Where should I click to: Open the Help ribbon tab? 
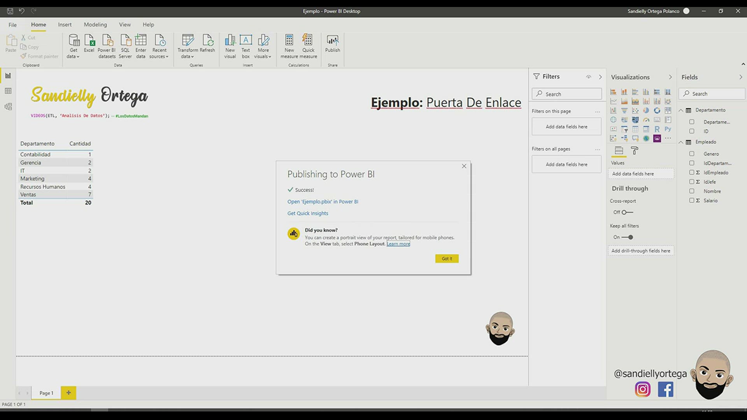tap(148, 24)
